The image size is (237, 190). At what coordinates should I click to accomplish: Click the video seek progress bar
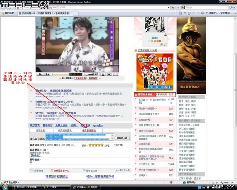(x=60, y=74)
